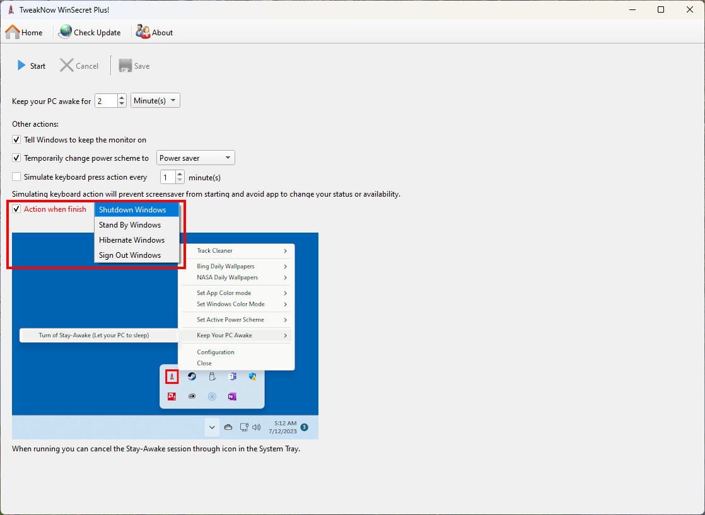Click the red-boxed rocket tray icon
Screen dimensions: 705x515
coord(172,376)
